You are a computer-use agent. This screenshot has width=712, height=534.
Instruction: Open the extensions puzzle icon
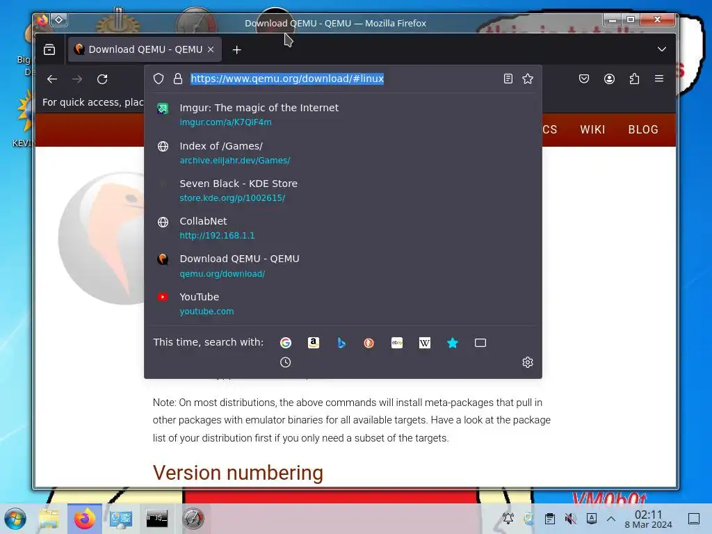[x=634, y=79]
